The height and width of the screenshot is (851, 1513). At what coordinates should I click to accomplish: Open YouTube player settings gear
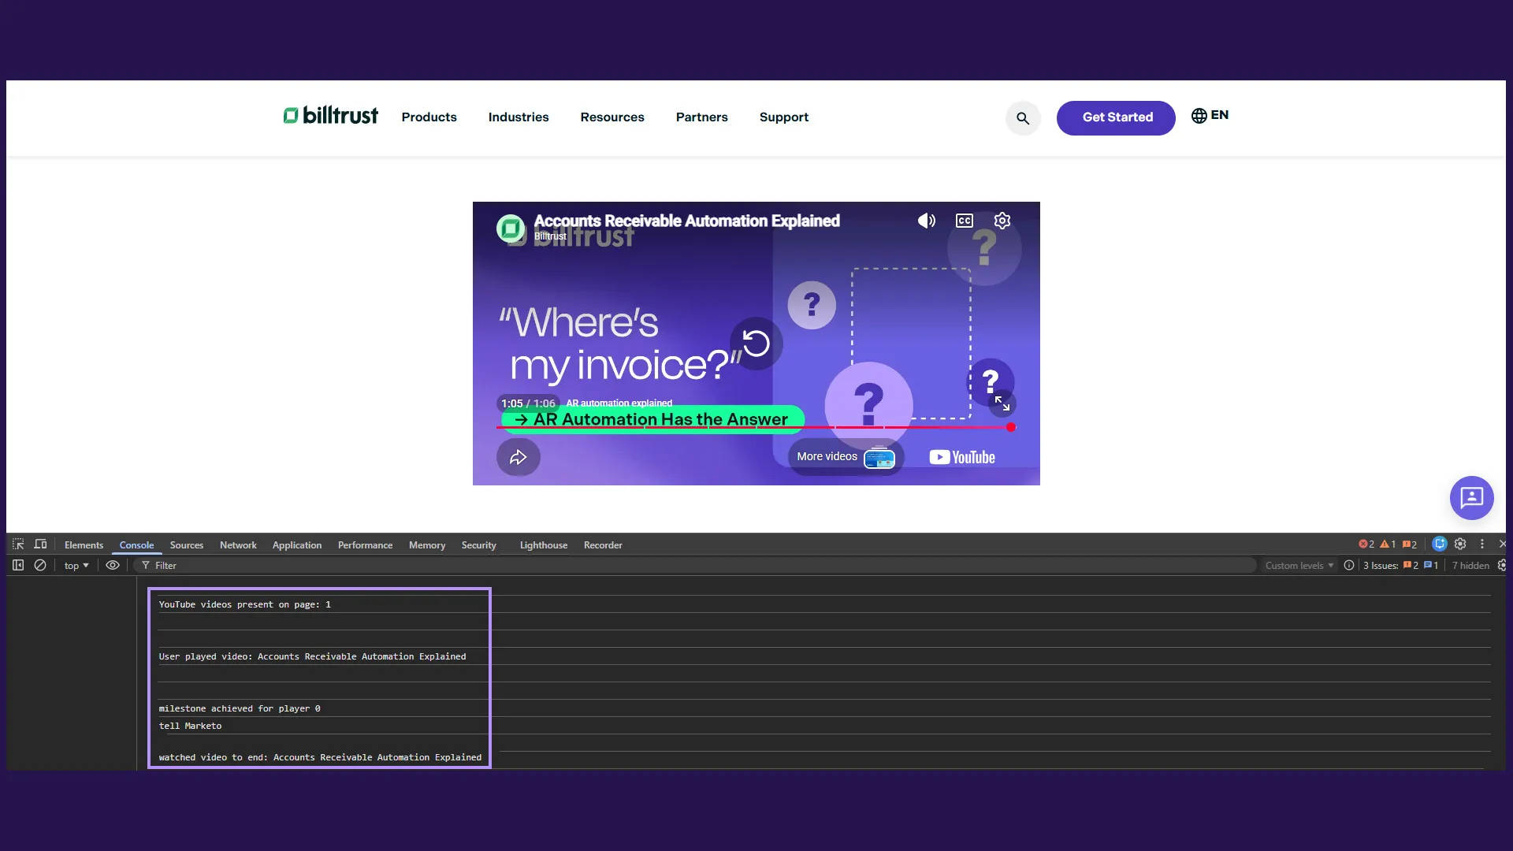pos(1002,221)
